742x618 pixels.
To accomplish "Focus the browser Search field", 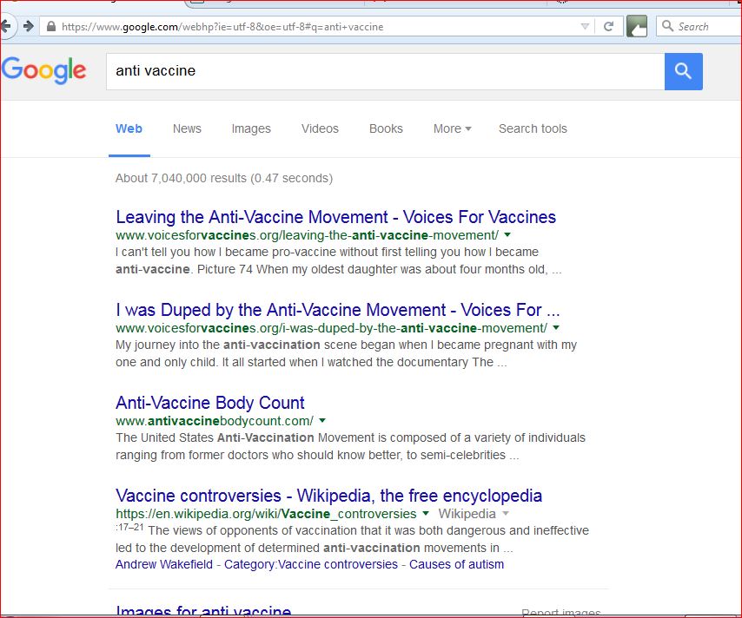I will click(x=699, y=27).
